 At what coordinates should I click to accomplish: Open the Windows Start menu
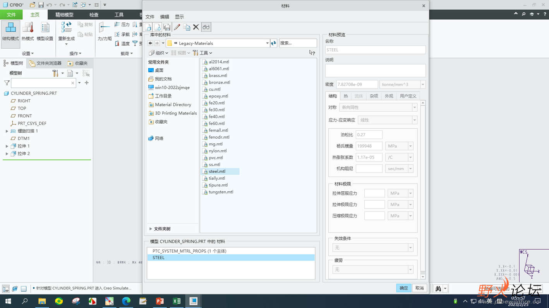coord(8,301)
